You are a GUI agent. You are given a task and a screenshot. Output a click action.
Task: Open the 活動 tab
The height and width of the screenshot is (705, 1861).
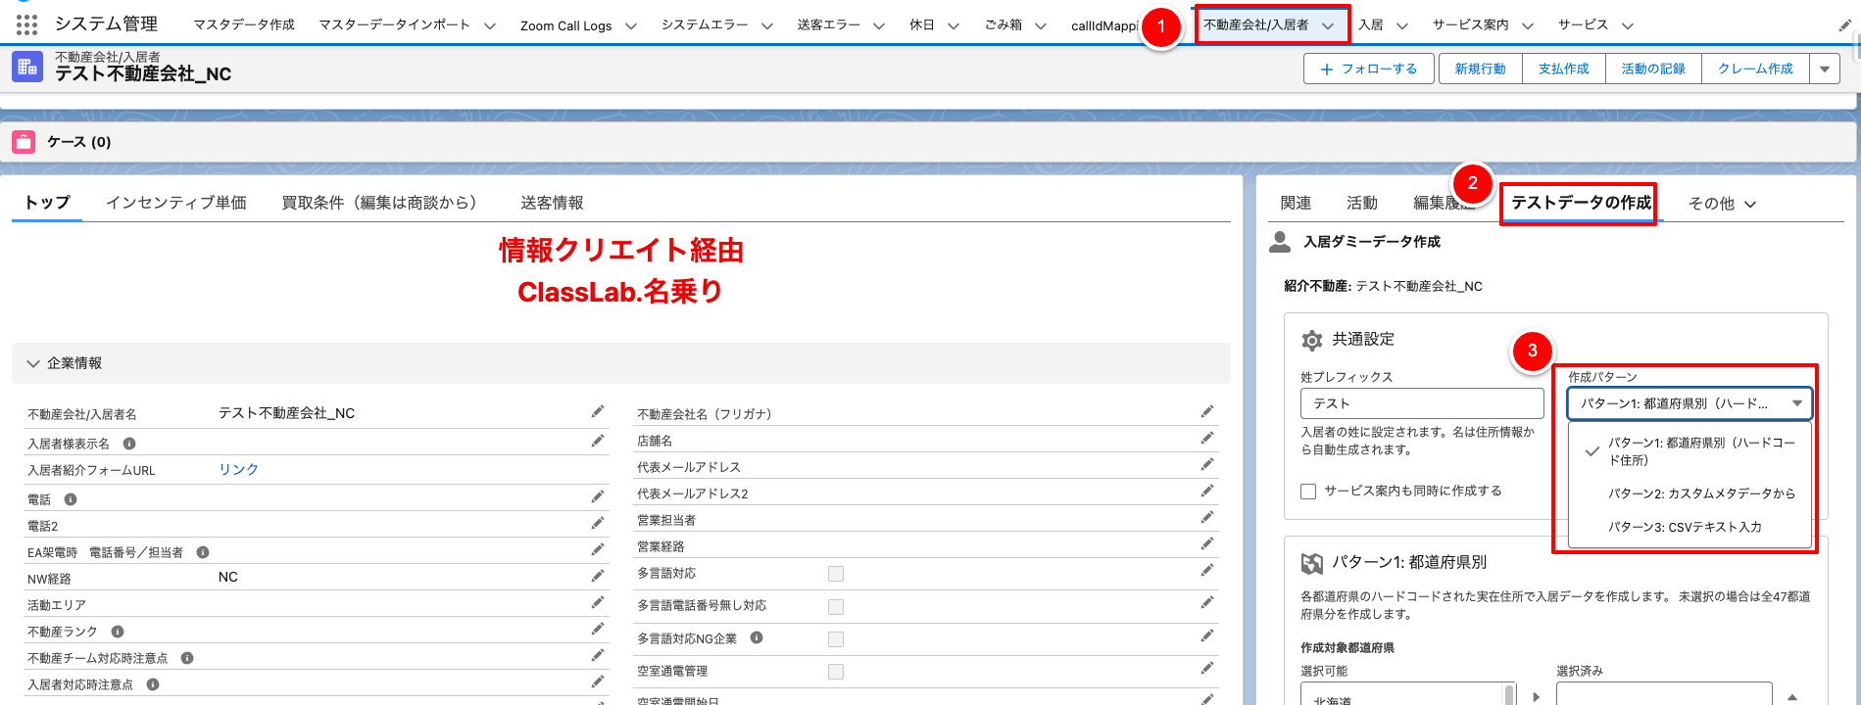pos(1362,203)
